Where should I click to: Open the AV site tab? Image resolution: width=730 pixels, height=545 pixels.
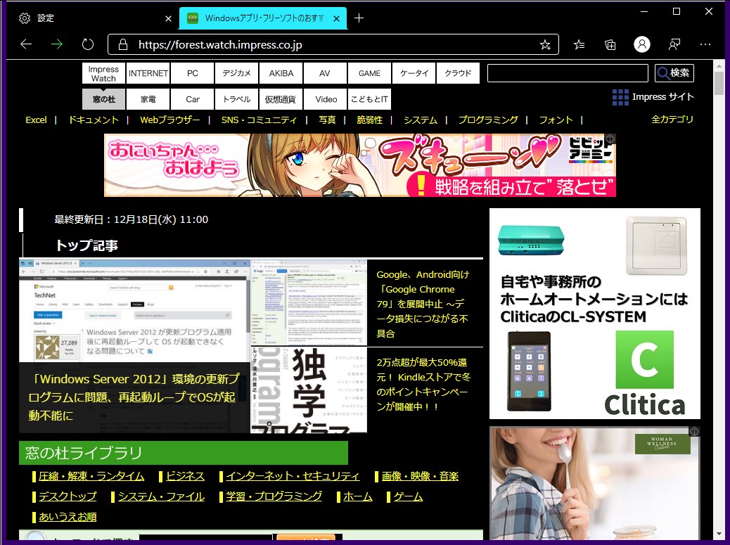pyautogui.click(x=325, y=74)
